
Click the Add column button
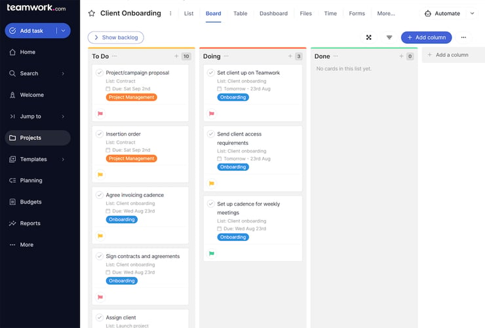[426, 37]
